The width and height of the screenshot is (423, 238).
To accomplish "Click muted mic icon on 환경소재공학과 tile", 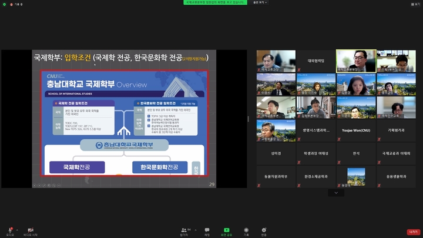I will (299, 185).
